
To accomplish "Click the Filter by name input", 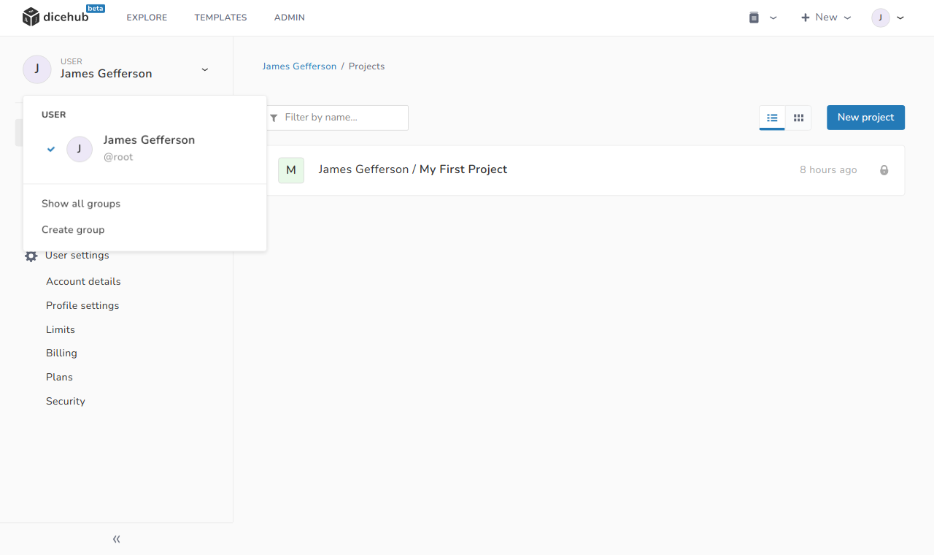I will point(336,118).
